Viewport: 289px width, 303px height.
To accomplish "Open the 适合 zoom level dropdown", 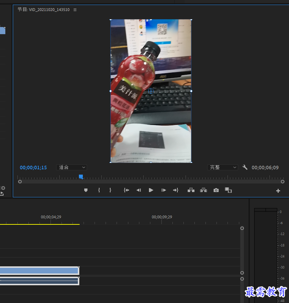I will 71,168.
